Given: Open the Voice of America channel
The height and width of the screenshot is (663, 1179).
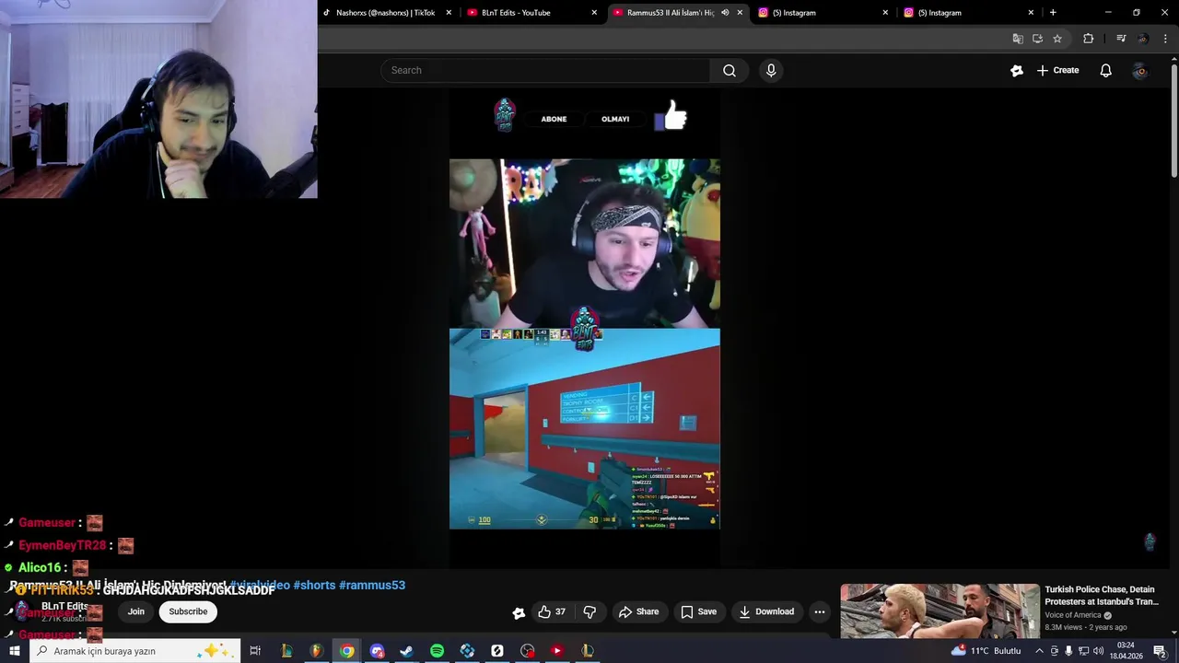Looking at the screenshot, I should [x=1073, y=615].
